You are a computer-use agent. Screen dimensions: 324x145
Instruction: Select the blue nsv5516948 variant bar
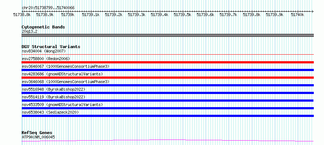tap(167, 93)
